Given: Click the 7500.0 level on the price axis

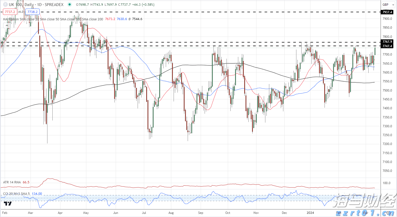Looking at the screenshot, I should tap(387, 91).
